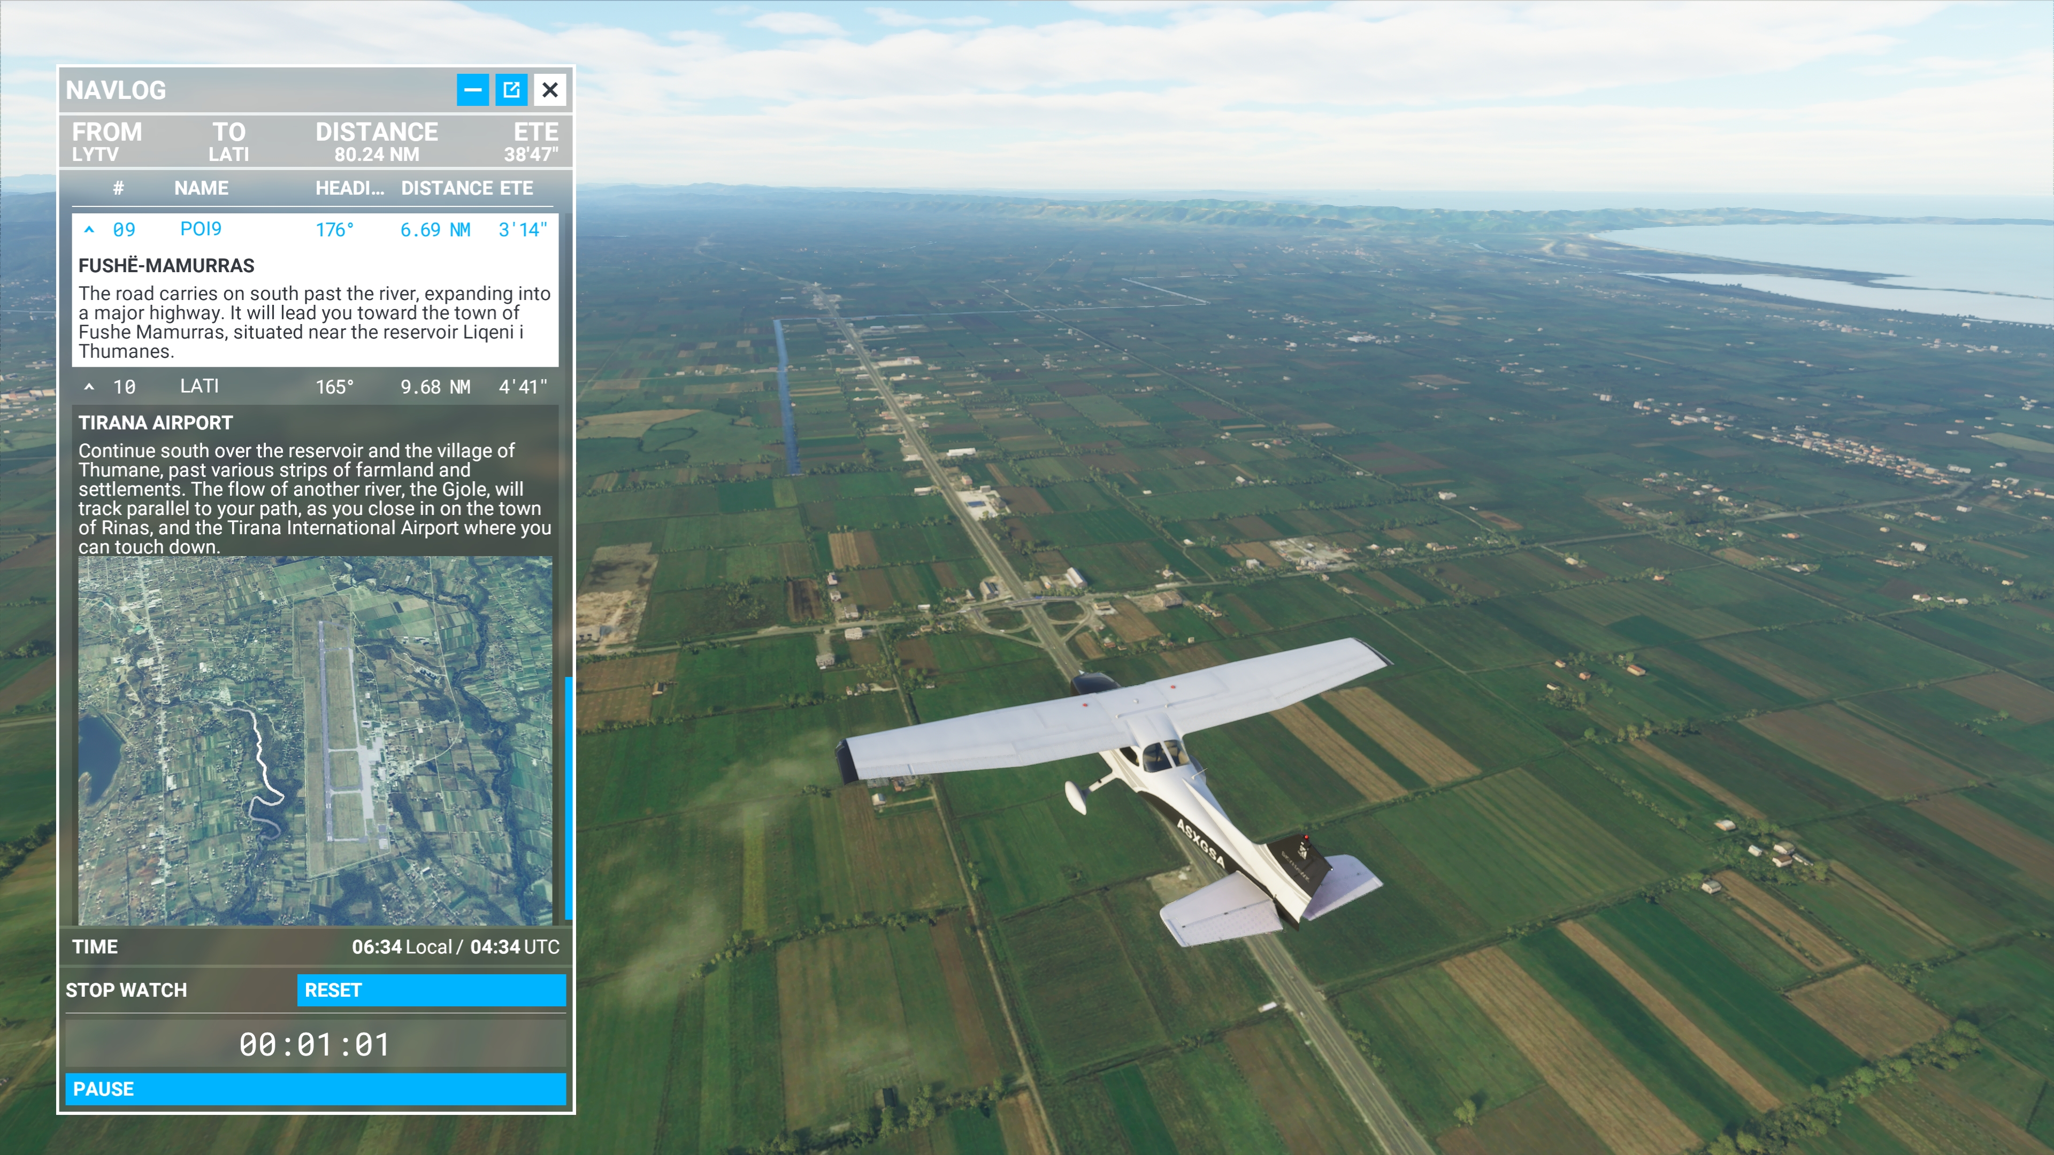Minimize the NAVLOG panel

(x=472, y=90)
